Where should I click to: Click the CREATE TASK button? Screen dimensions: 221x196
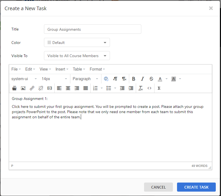(196, 187)
